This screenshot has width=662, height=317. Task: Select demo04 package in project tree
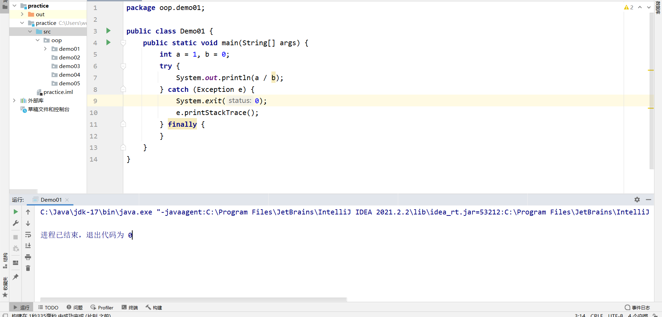tap(66, 75)
